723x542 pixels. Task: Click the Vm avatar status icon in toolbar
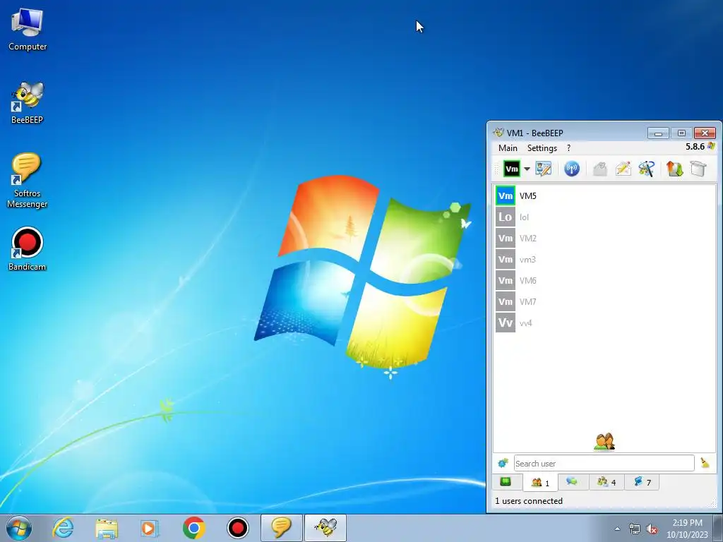511,169
